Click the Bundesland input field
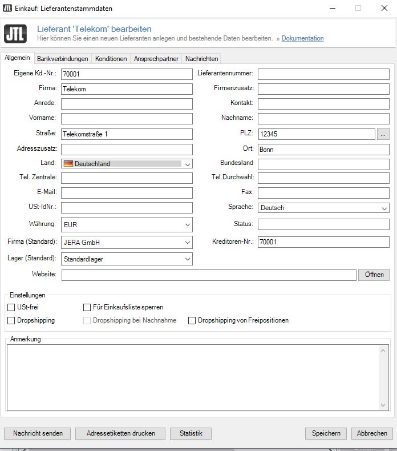This screenshot has width=397, height=451. [x=323, y=164]
